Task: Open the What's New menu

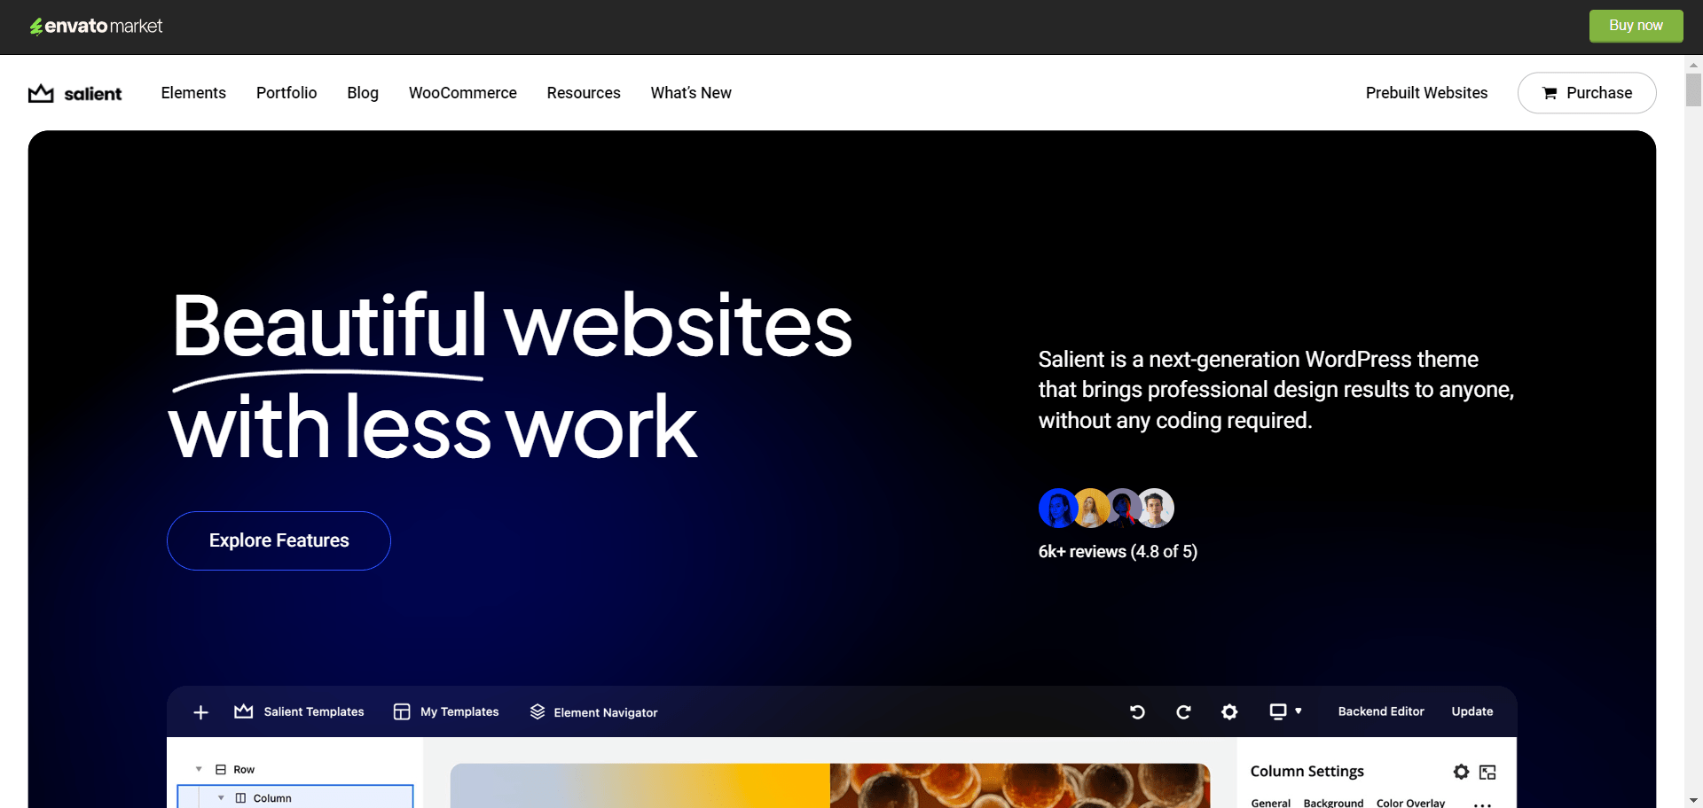Action: tap(691, 93)
